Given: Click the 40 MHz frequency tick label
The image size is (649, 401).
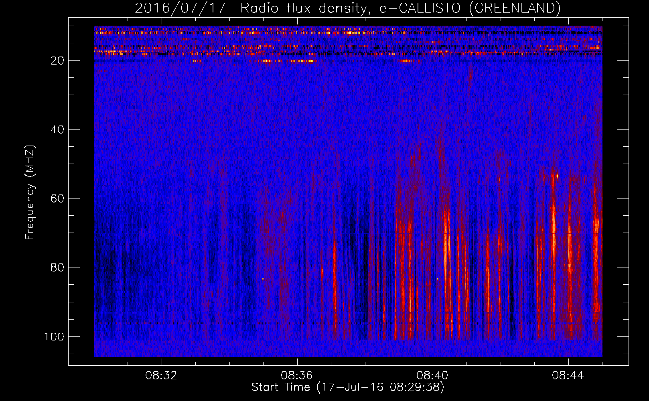Looking at the screenshot, I should [x=58, y=130].
